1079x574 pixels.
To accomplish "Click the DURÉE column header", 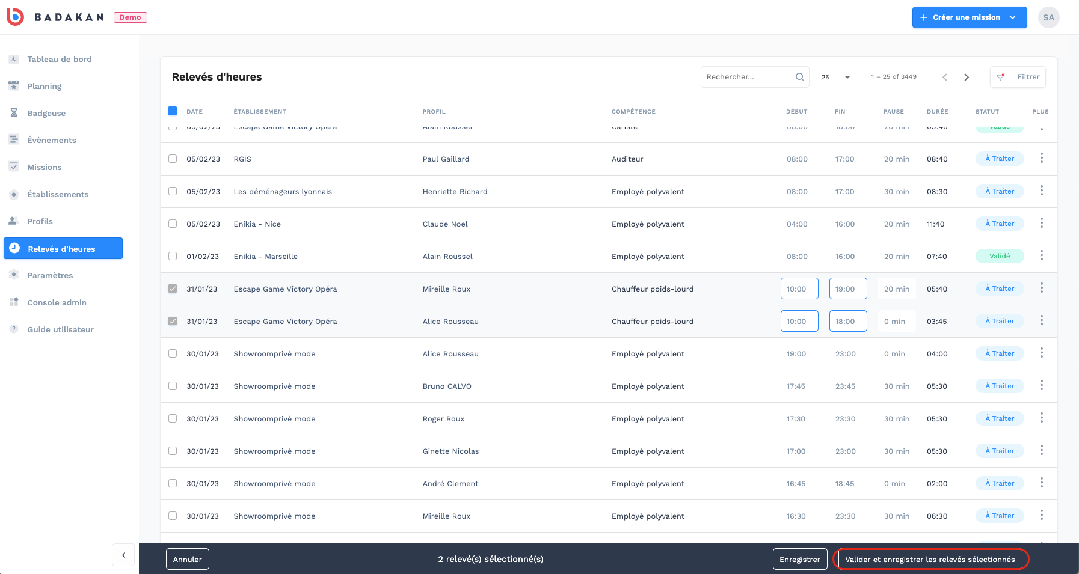I will point(937,112).
